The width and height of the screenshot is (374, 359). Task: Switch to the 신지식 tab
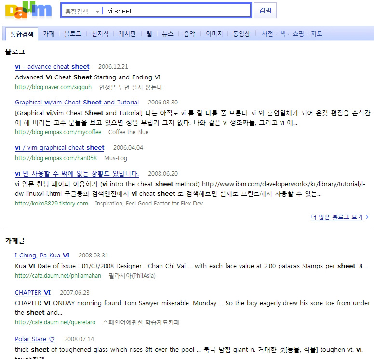100,34
